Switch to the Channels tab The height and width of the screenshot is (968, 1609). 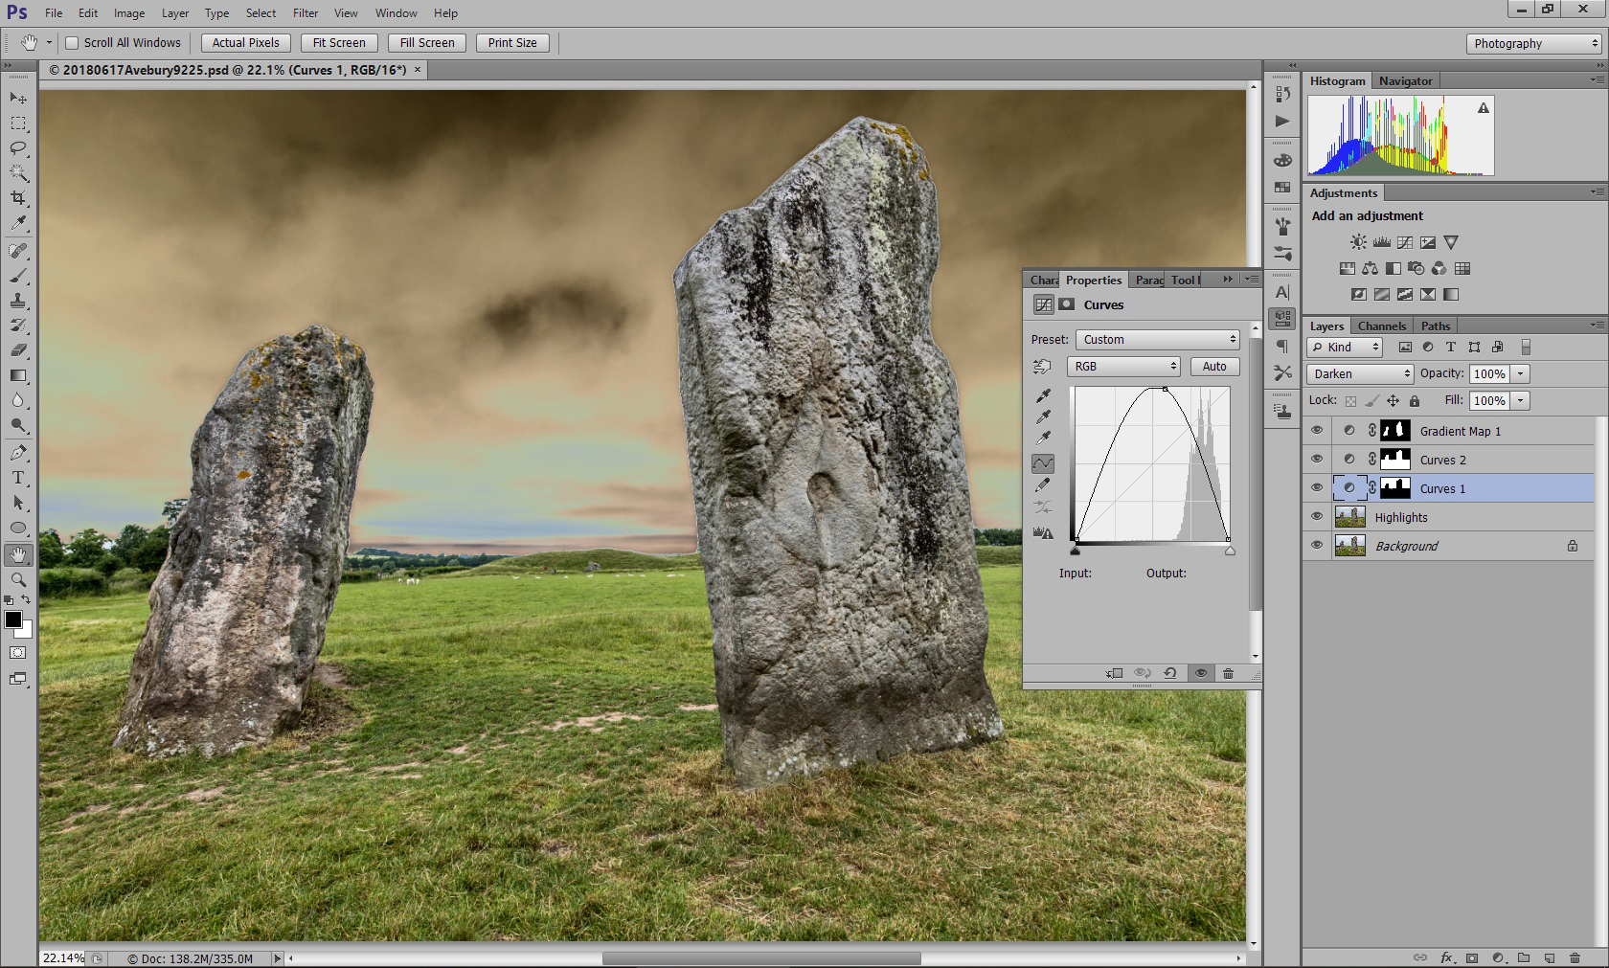pos(1381,326)
